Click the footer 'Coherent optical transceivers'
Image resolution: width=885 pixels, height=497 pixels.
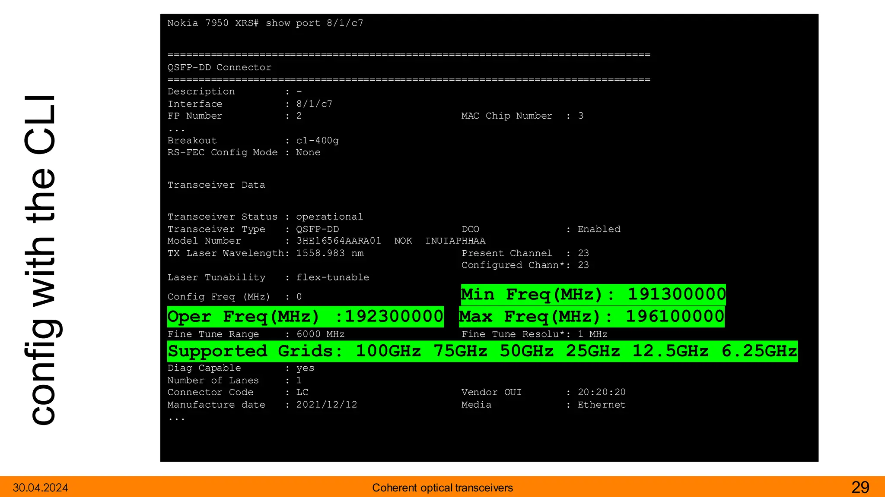point(442,488)
